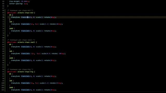Click rotate(0deg) on line 71
The width and height of the screenshot is (166, 93).
[x=50, y=17]
